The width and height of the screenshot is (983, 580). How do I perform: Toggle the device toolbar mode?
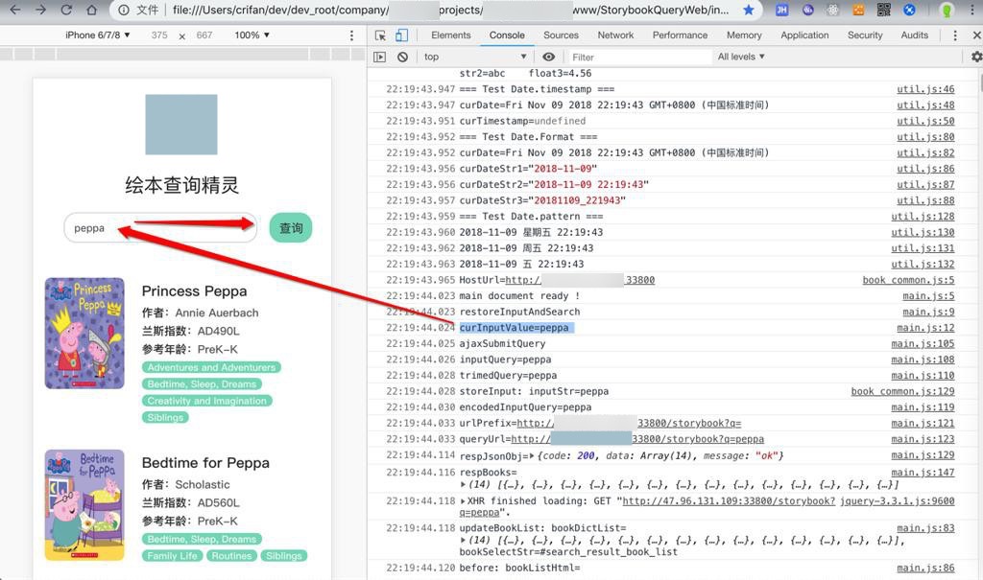(401, 35)
